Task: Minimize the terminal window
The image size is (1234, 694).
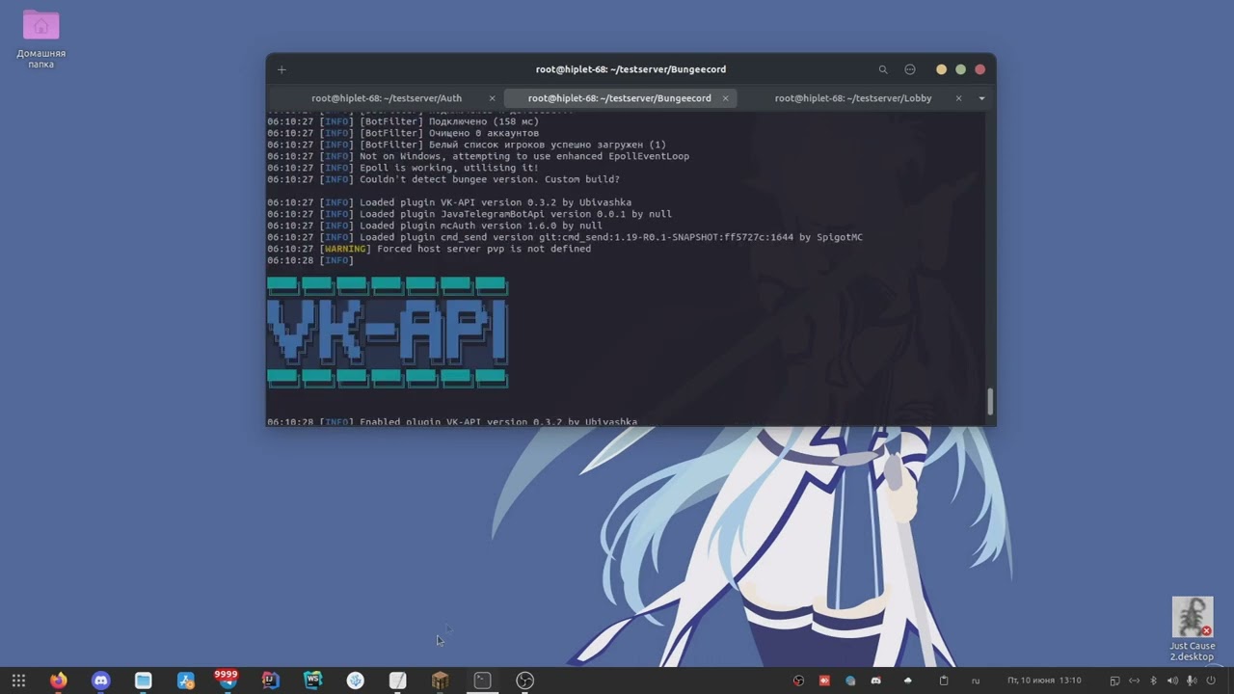Action: pyautogui.click(x=941, y=69)
